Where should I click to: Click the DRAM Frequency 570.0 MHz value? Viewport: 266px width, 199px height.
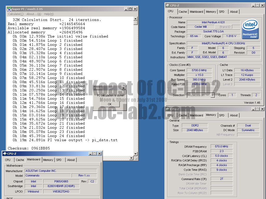tap(222, 147)
